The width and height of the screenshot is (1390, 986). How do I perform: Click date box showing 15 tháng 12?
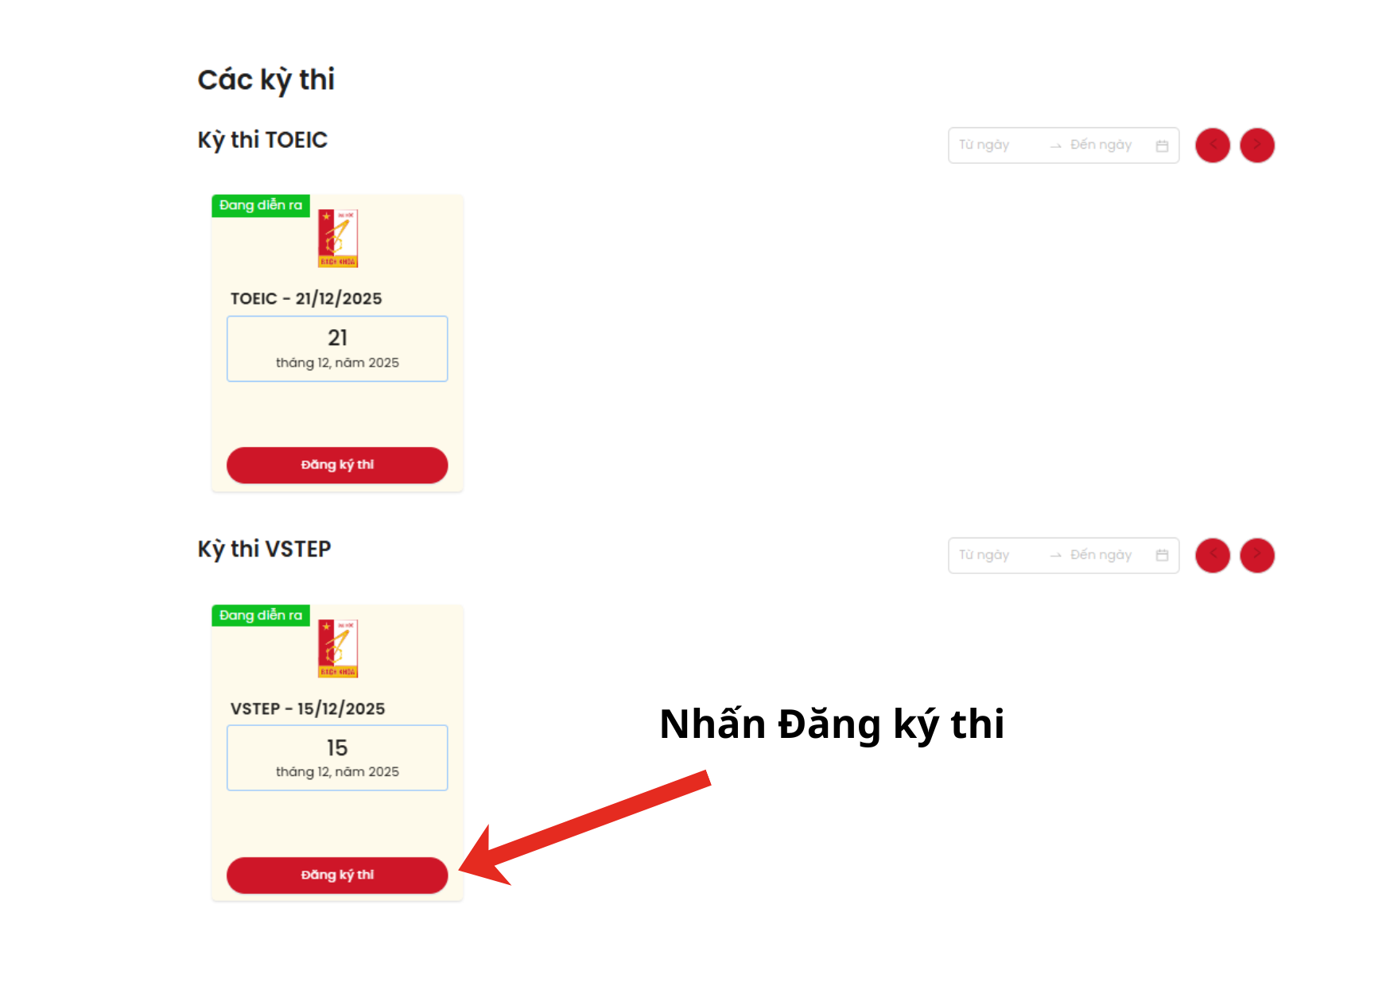pyautogui.click(x=337, y=758)
